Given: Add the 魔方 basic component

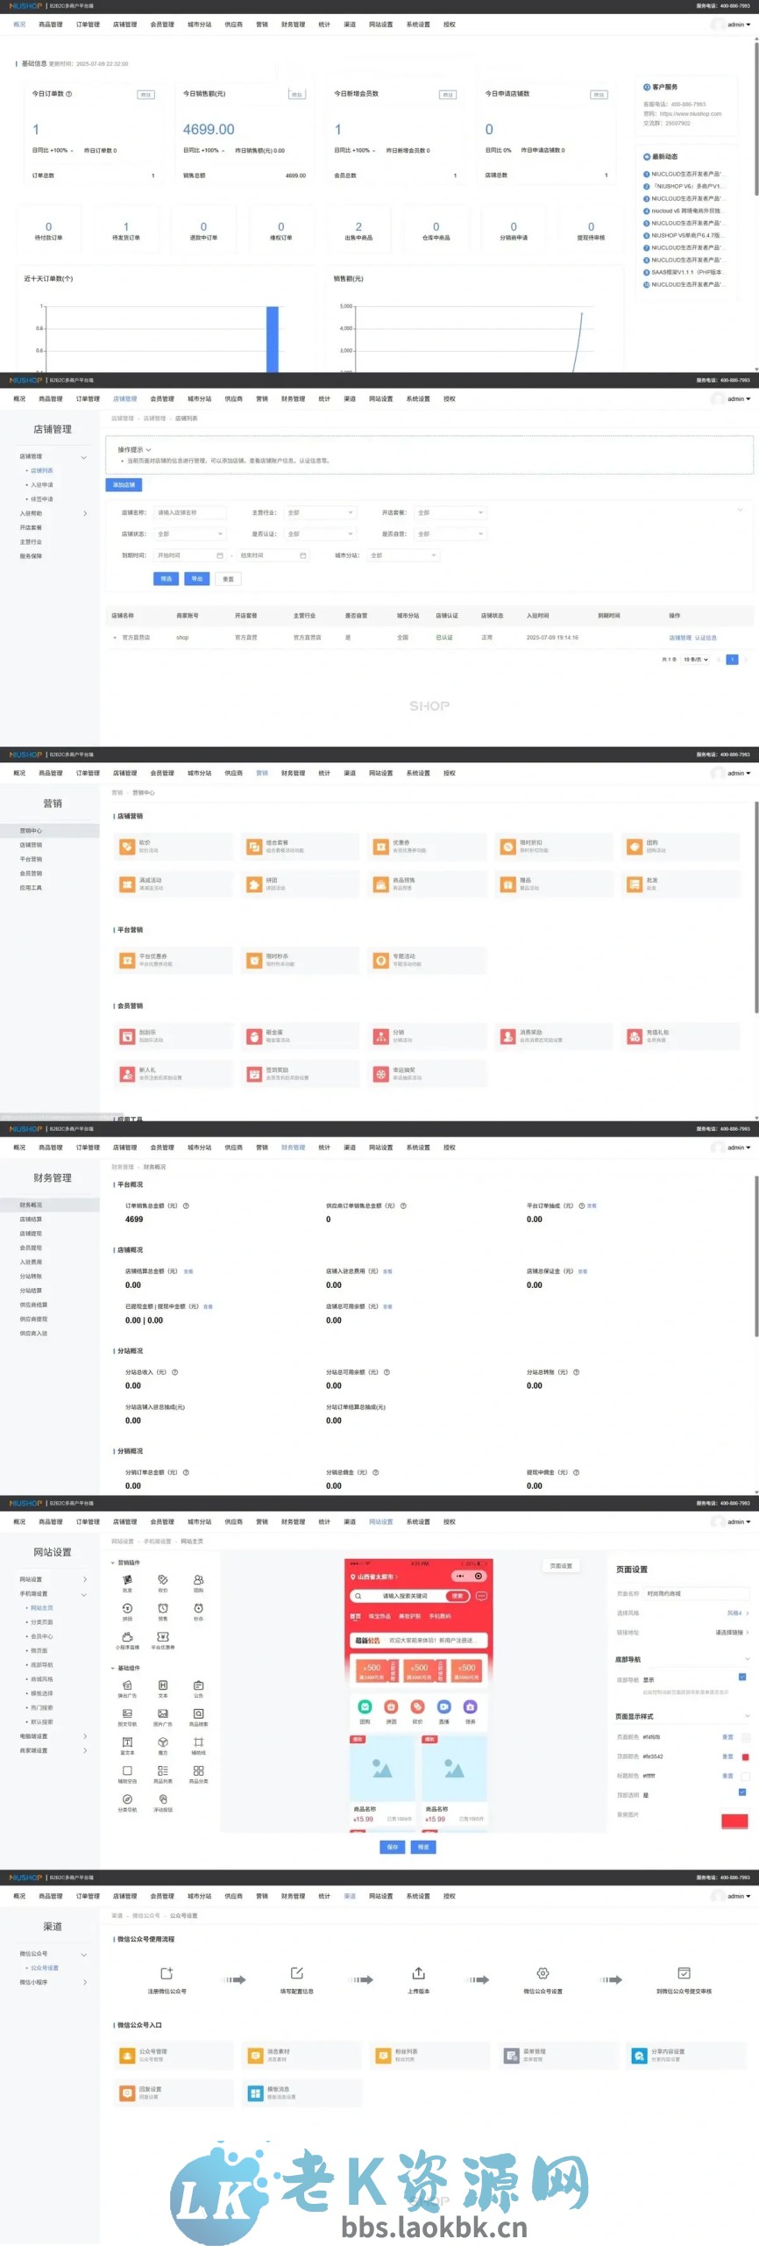Looking at the screenshot, I should [163, 1746].
